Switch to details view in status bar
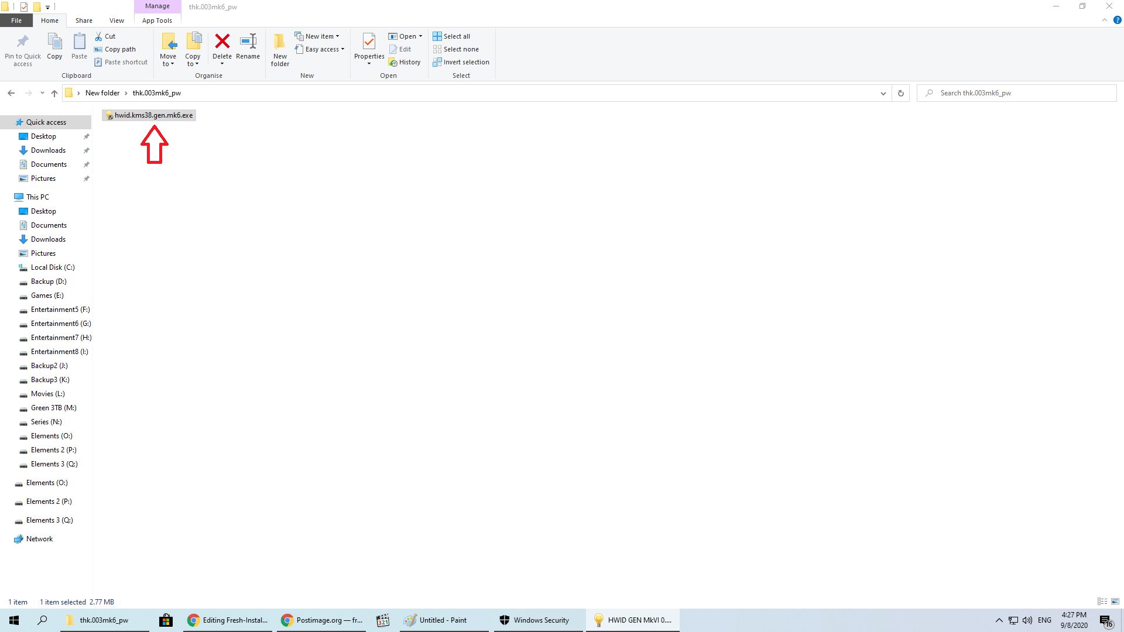Screen dimensions: 1124x632 point(1102,602)
